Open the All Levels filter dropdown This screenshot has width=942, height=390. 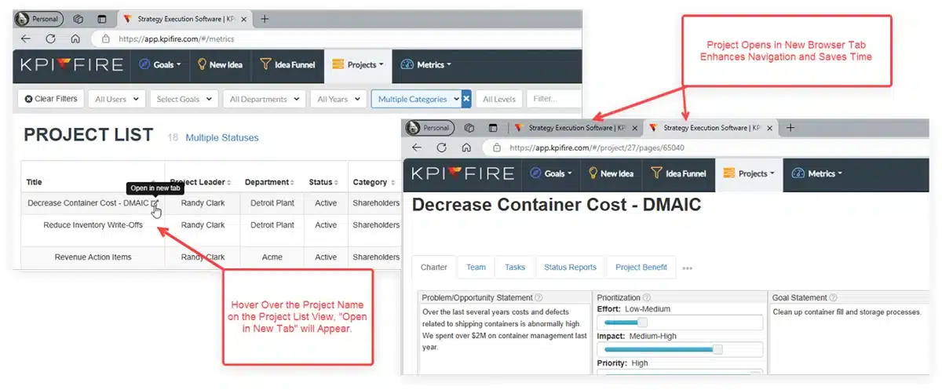tap(499, 99)
